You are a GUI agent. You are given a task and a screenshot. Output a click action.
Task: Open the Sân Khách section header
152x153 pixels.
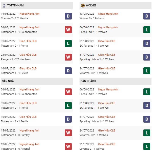(116, 81)
